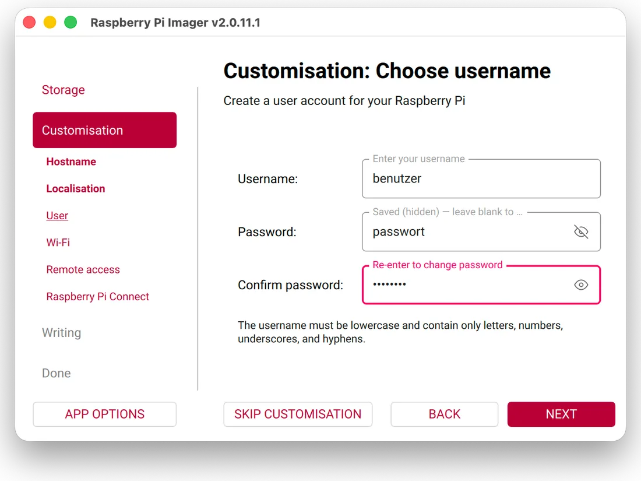The height and width of the screenshot is (481, 641).
Task: Click SKIP CUSTOMISATION button
Action: click(x=298, y=415)
